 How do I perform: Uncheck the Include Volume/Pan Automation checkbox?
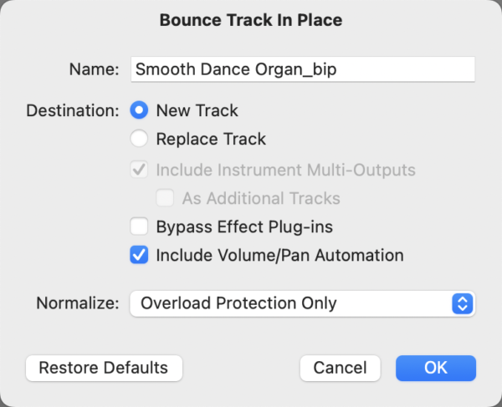click(x=140, y=256)
